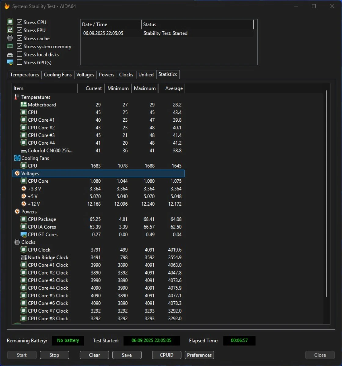Select the CPU Package power row

click(98, 219)
